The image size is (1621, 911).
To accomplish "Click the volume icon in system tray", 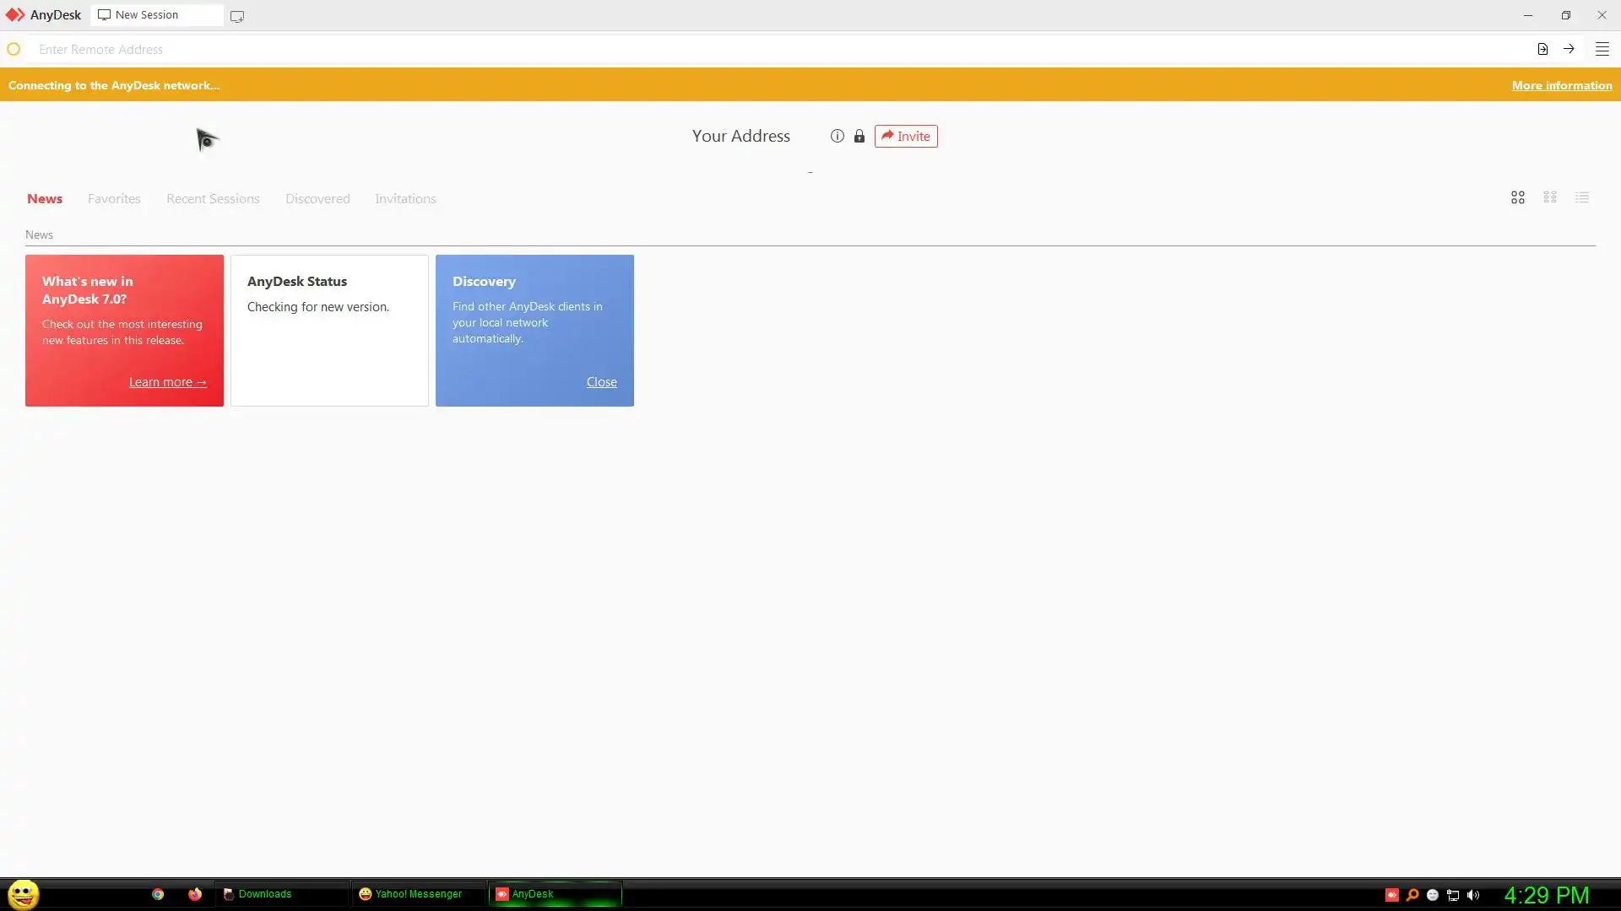I will [x=1473, y=895].
